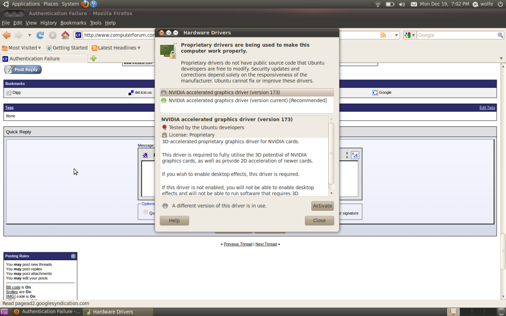Enable the quote checkbox in Quick Reply options
Screen dimensions: 506x316
(x=145, y=212)
